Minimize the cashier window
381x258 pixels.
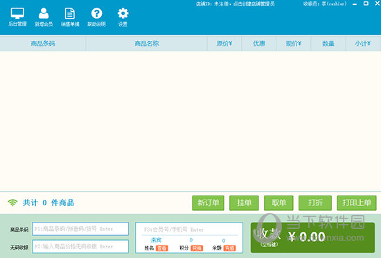tap(355, 4)
